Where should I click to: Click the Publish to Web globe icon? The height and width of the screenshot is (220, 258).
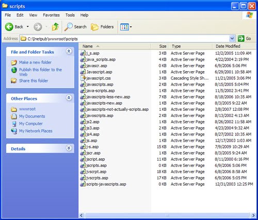[x=14, y=70]
